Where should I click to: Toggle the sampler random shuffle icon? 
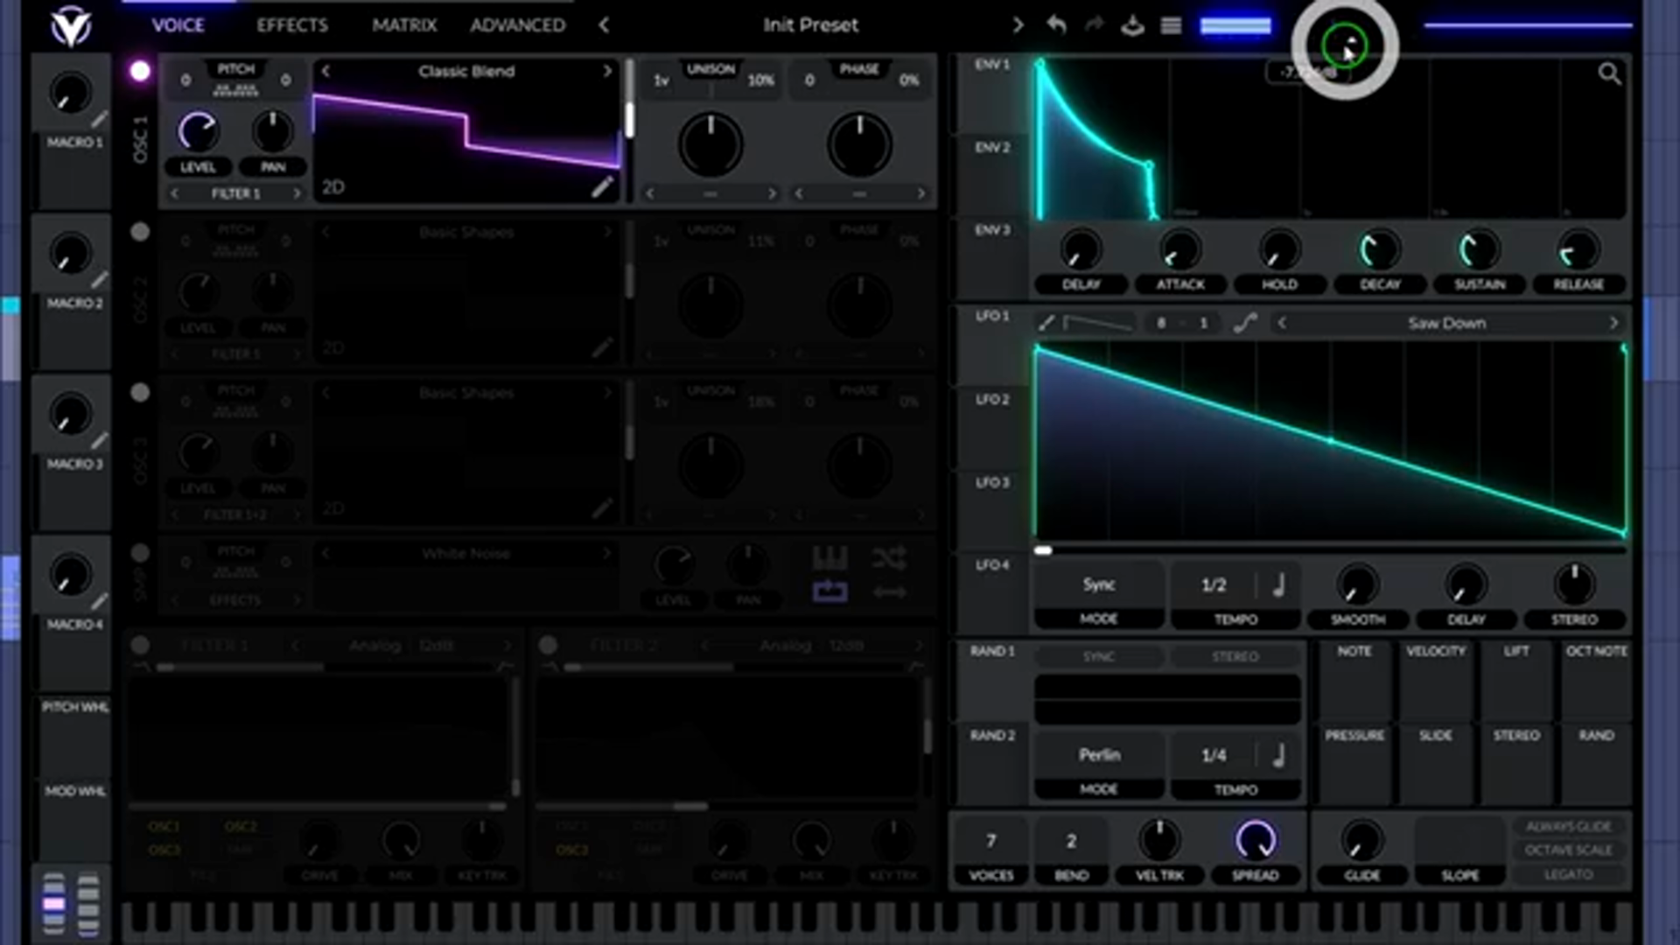click(x=889, y=558)
